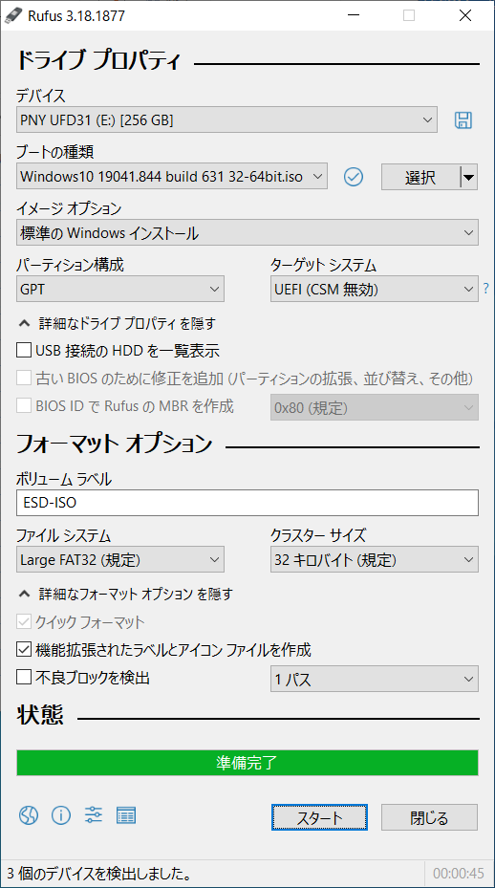The height and width of the screenshot is (888, 495).
Task: Click the green 準備完了 progress bar
Action: click(x=247, y=762)
